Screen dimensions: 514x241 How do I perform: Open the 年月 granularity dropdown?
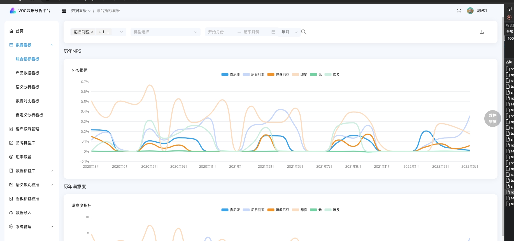[x=289, y=32]
